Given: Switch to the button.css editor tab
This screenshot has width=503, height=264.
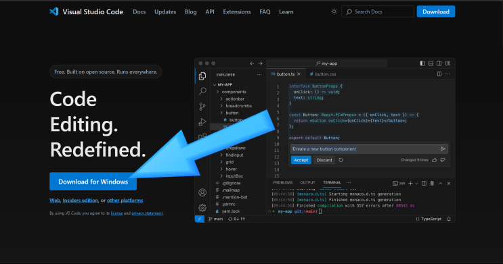Looking at the screenshot, I should [x=323, y=74].
